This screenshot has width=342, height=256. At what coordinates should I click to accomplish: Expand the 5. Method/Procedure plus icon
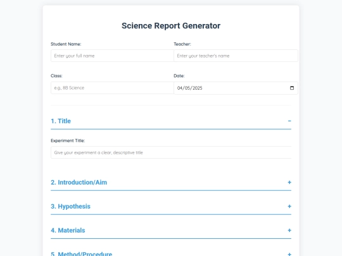289,254
